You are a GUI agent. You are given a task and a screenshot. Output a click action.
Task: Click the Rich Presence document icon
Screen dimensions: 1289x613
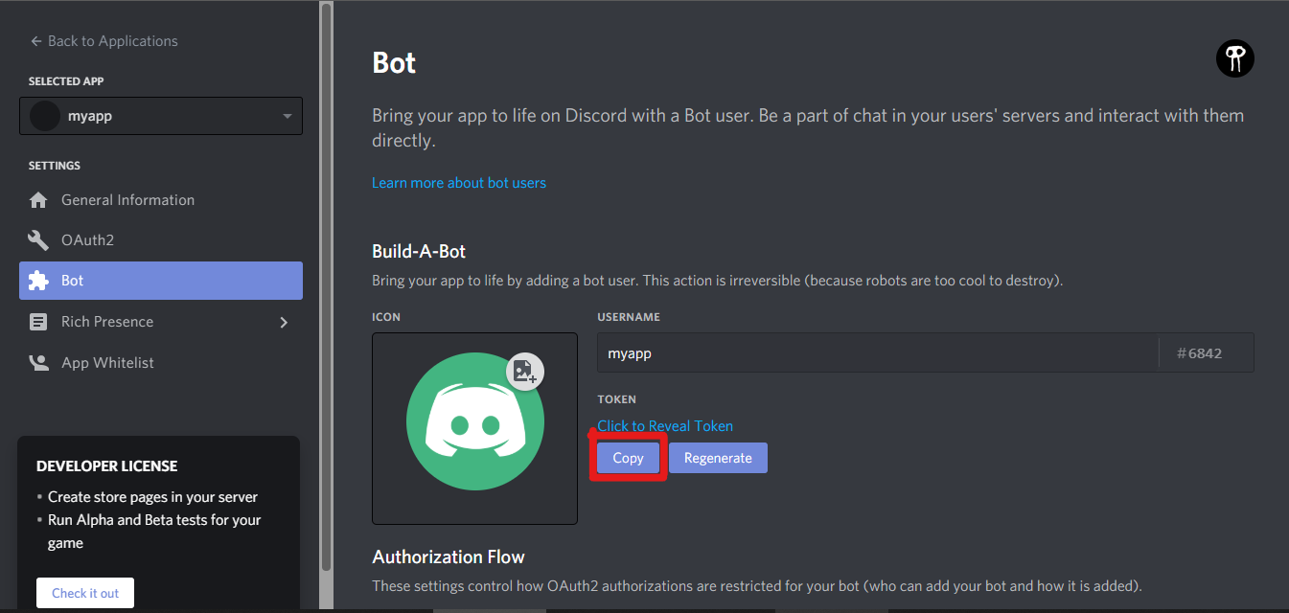tap(38, 322)
